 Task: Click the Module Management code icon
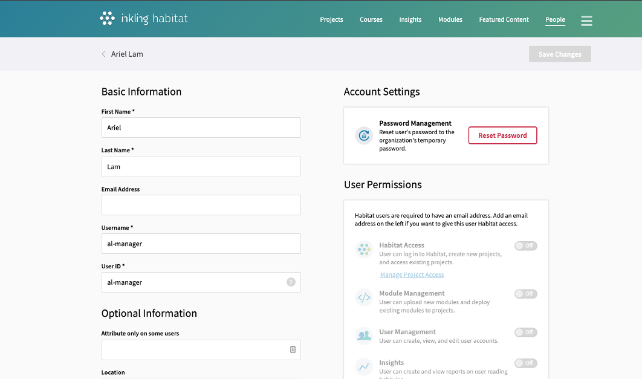tap(364, 297)
